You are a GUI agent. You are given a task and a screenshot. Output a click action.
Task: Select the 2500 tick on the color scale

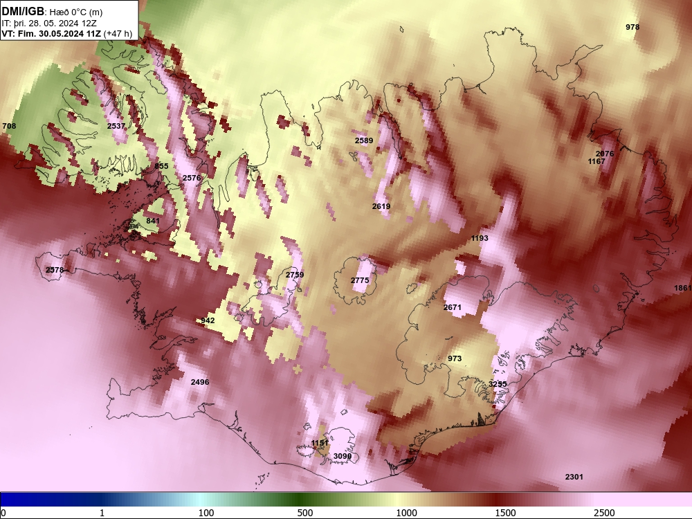click(604, 512)
